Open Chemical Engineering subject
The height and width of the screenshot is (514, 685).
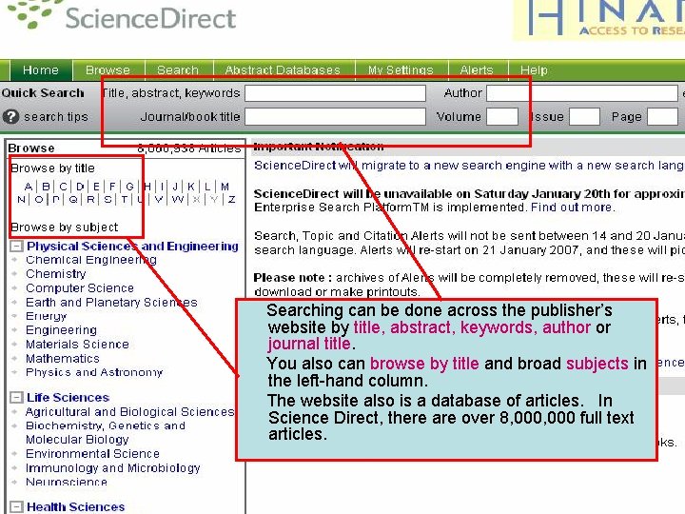coord(91,260)
